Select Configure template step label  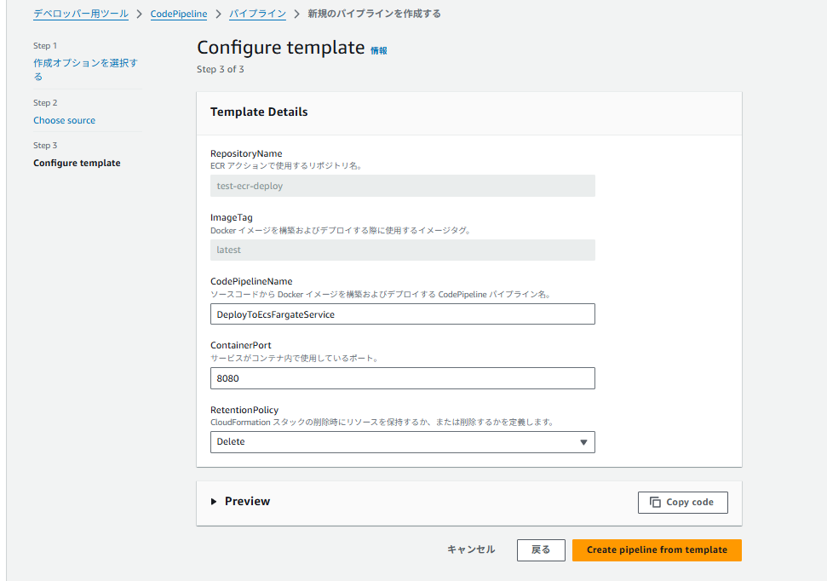pos(77,163)
